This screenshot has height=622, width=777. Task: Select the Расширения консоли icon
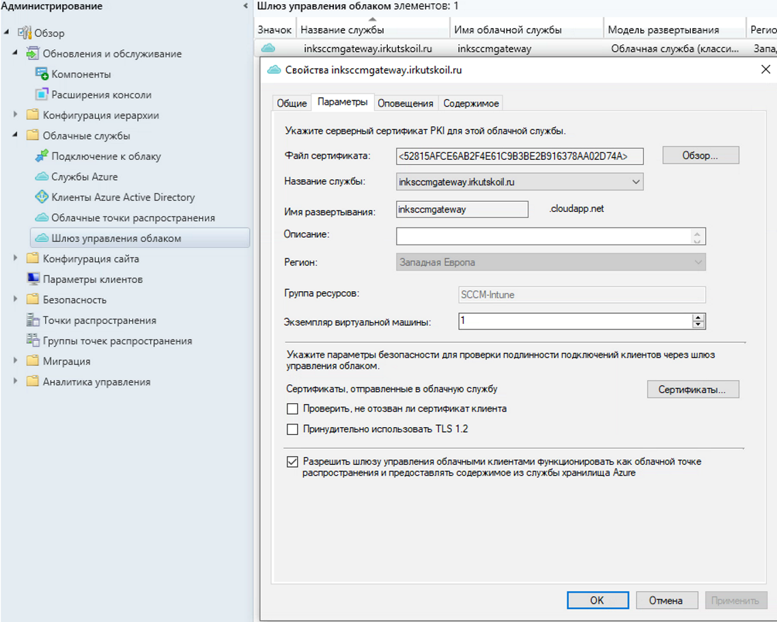[x=42, y=94]
